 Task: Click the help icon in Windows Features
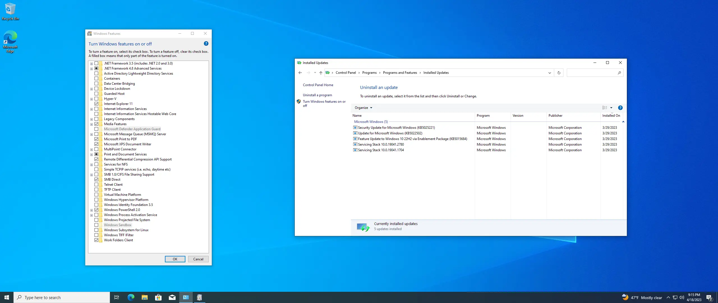[x=206, y=43]
